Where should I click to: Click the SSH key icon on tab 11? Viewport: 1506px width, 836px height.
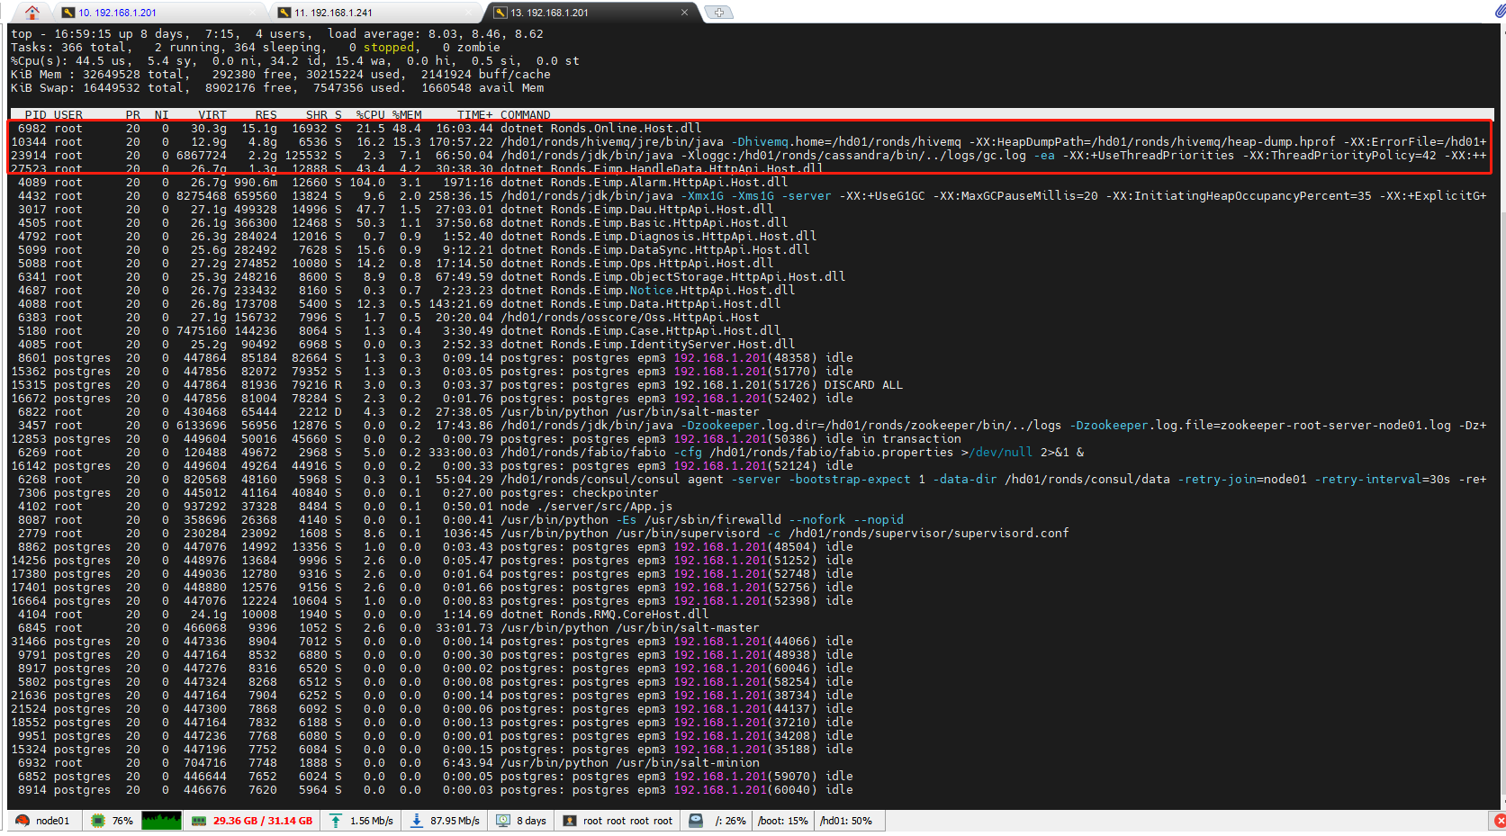coord(284,13)
